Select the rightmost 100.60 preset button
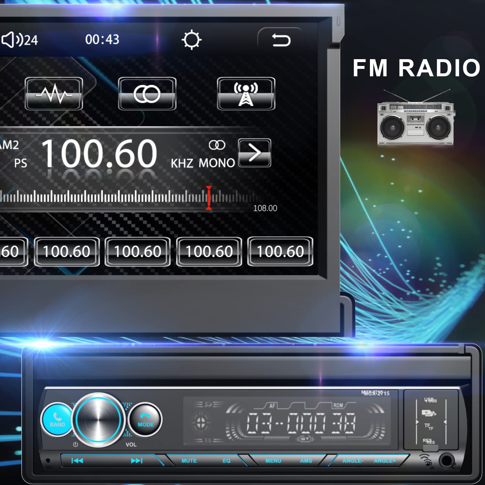The image size is (485, 485). pyautogui.click(x=280, y=252)
